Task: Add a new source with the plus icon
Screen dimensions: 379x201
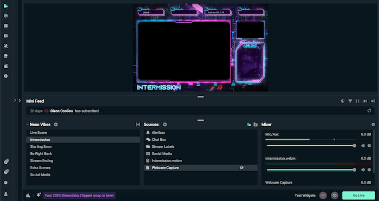Action: (165, 124)
